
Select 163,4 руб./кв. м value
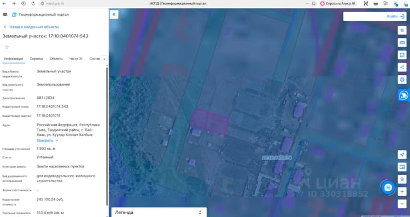click(50, 213)
